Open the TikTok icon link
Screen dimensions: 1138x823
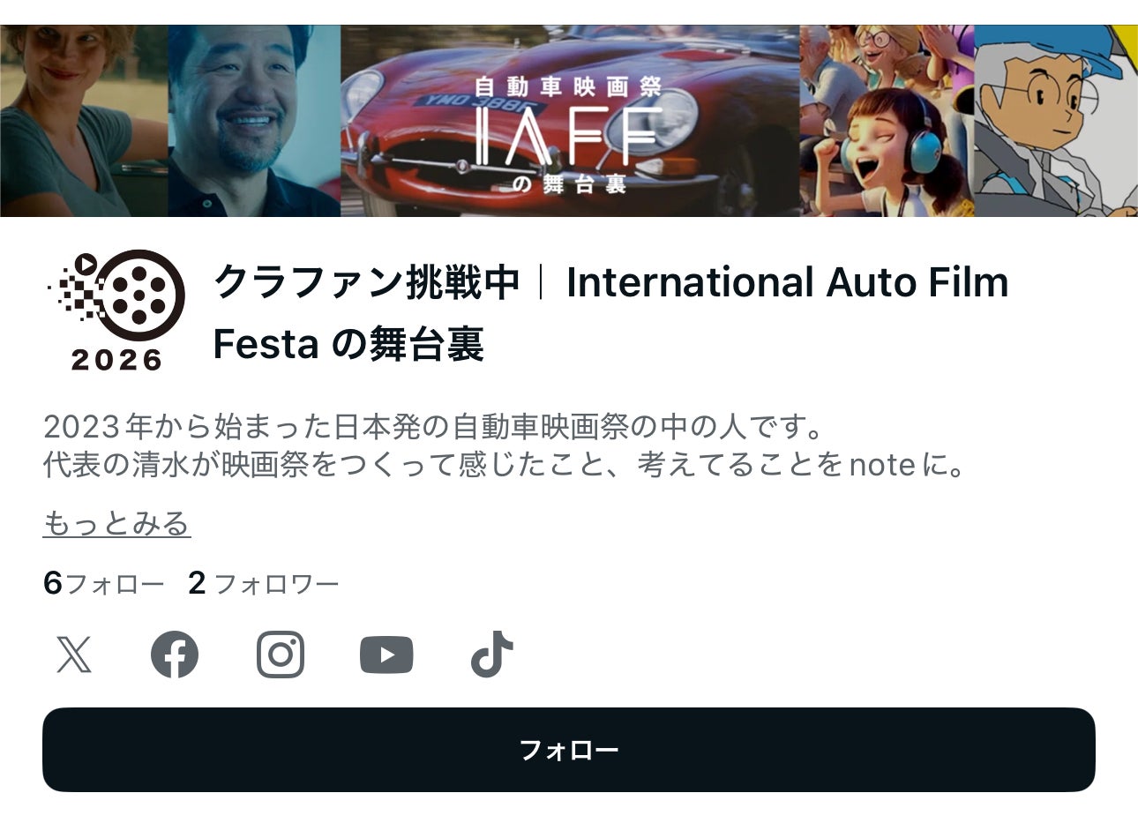(492, 655)
